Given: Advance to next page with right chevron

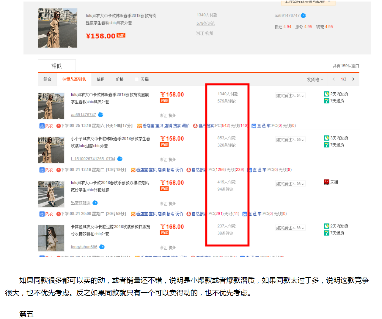Looking at the screenshot, I should coord(353,79).
